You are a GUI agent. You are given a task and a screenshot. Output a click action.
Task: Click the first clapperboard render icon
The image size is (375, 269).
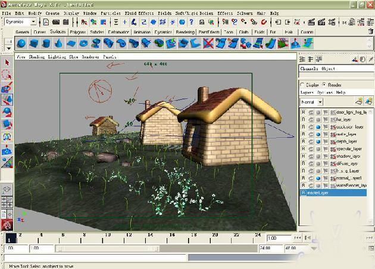[311, 22]
